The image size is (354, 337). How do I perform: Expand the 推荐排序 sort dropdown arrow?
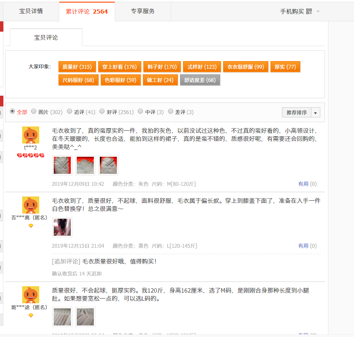pos(316,112)
